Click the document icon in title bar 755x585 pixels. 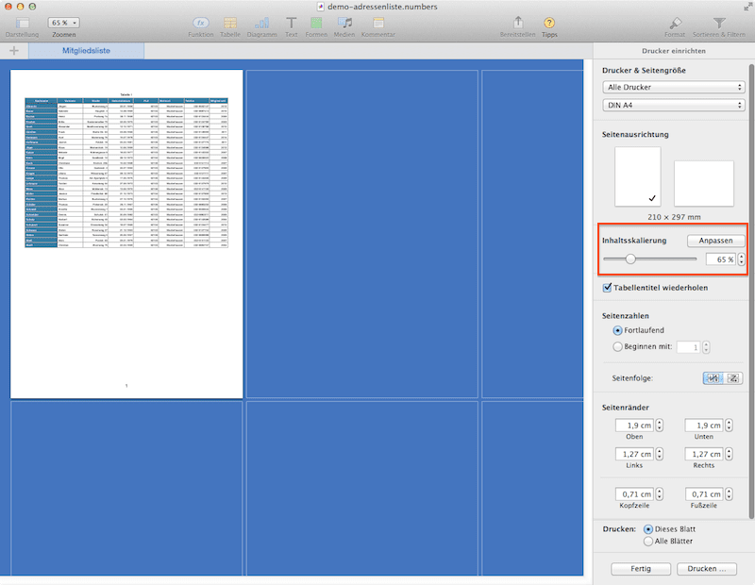(x=320, y=7)
